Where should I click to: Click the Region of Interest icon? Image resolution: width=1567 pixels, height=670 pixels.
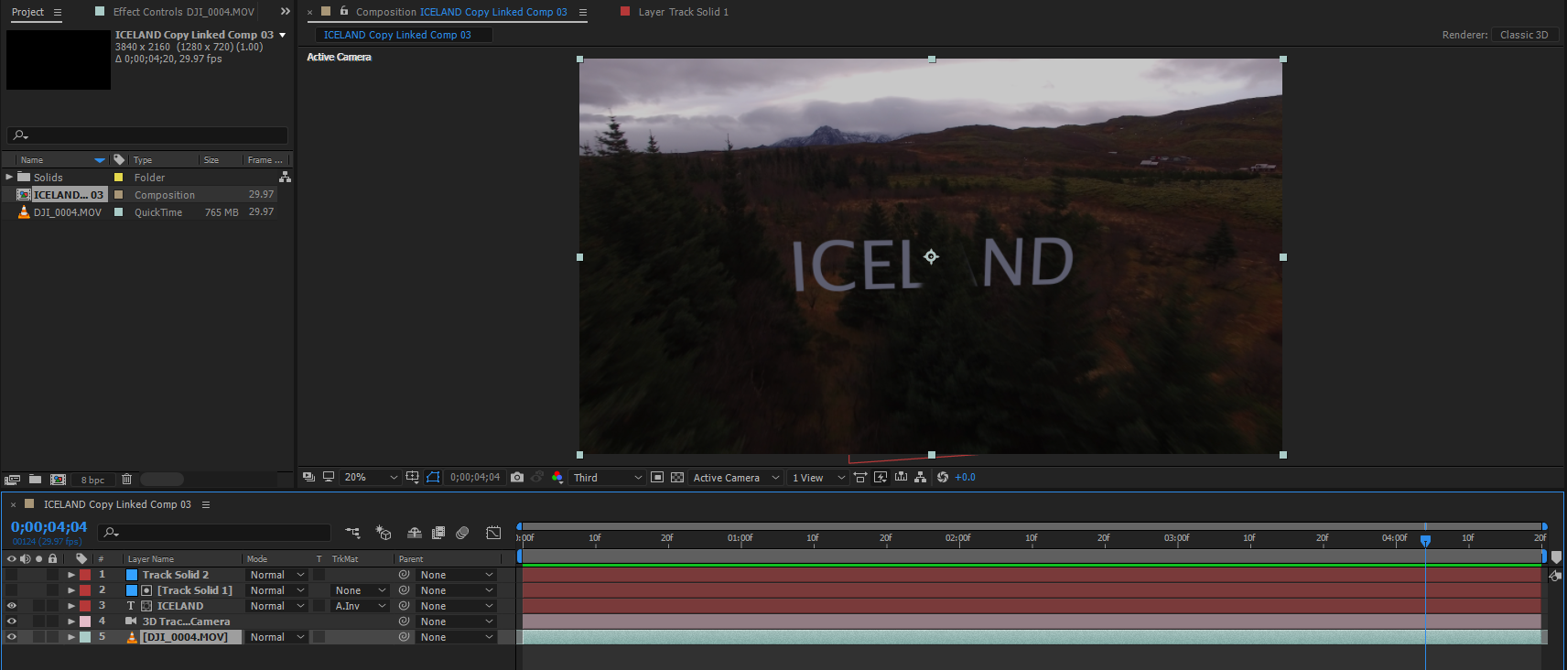(657, 477)
